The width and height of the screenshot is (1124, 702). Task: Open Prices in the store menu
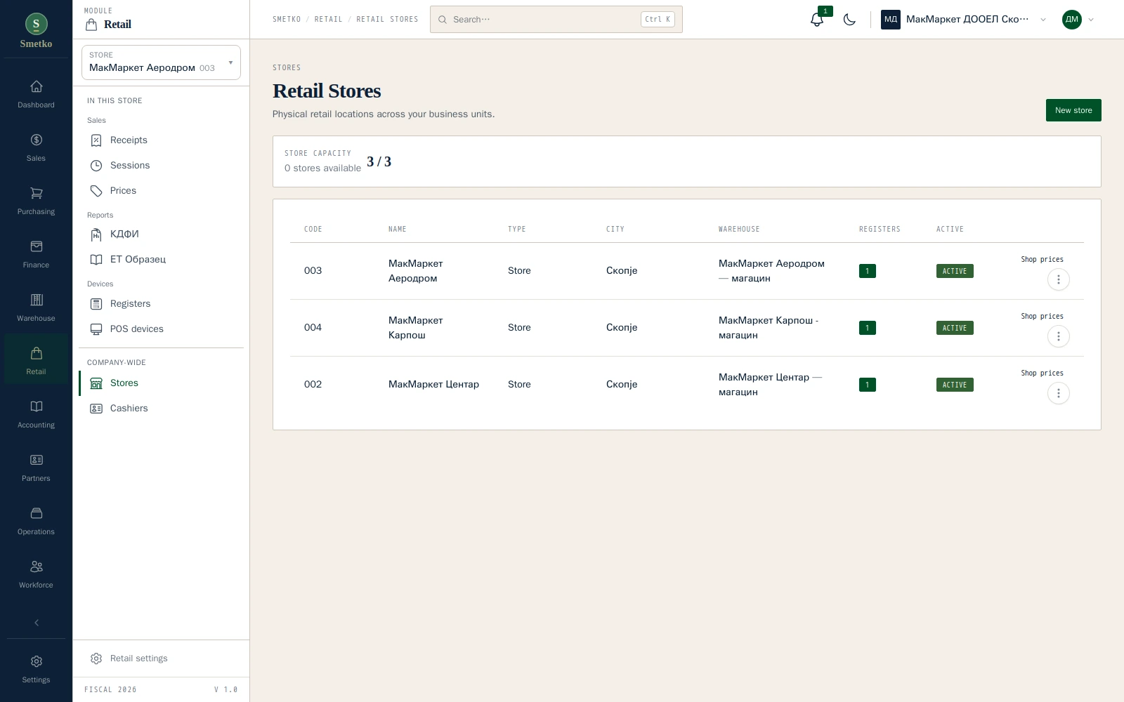pyautogui.click(x=161, y=191)
